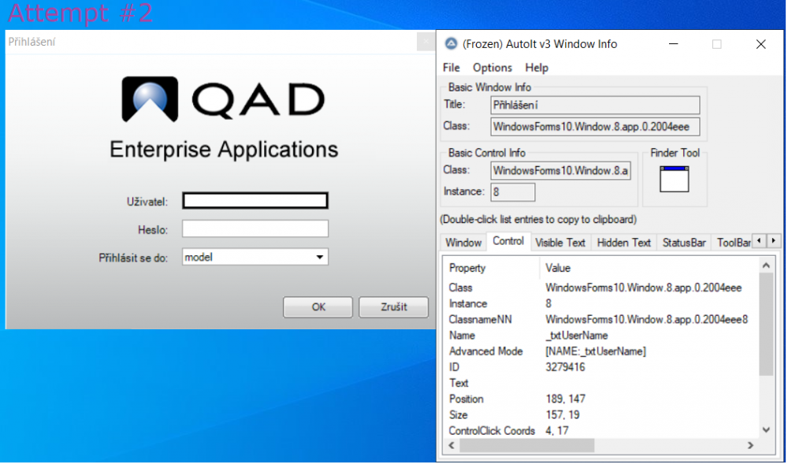Click the right arrow of the horizontal scrollbar
Viewport: 788px width, 464px height.
(750, 446)
